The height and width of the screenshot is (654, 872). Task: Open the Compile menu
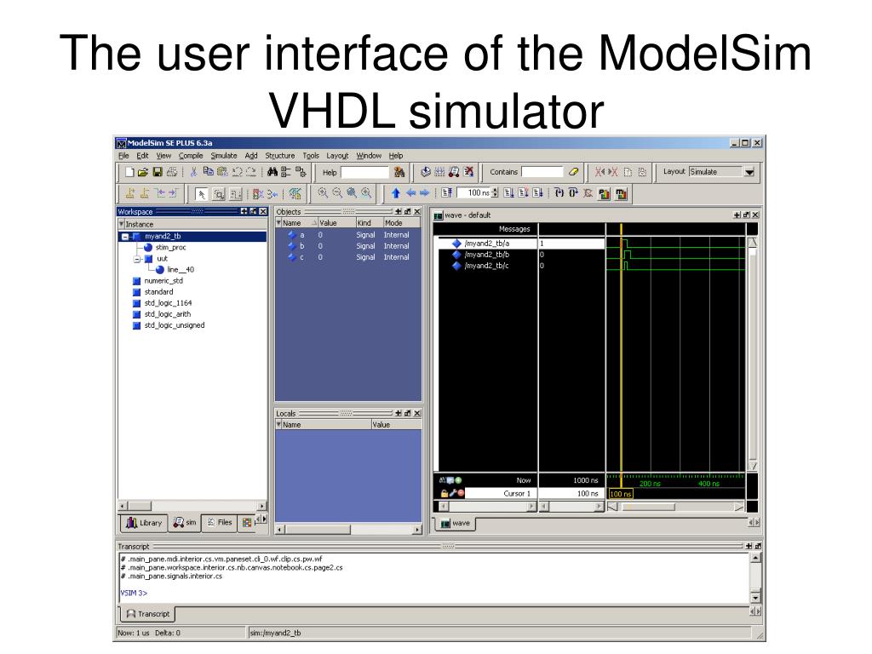(190, 156)
